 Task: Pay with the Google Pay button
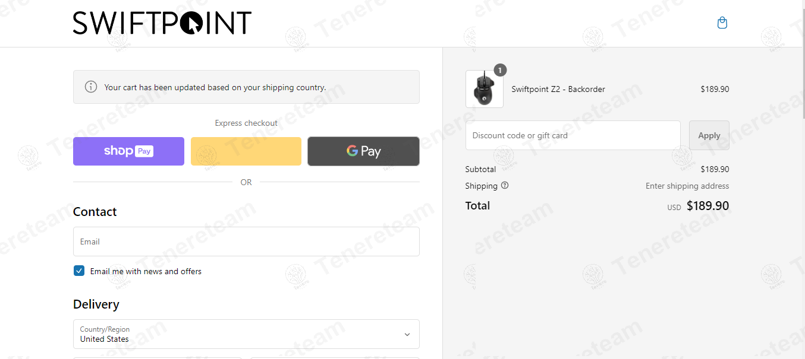363,151
